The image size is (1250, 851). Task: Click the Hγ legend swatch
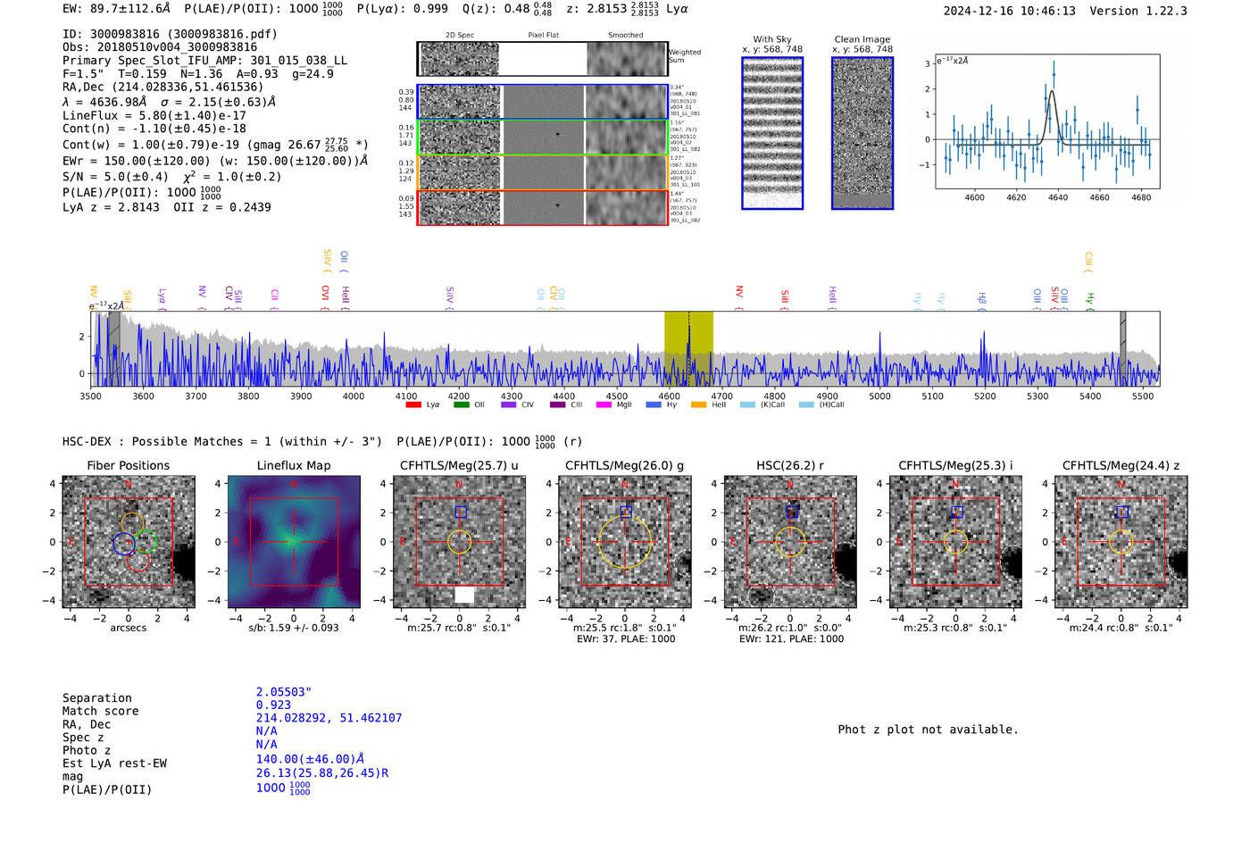tap(654, 405)
